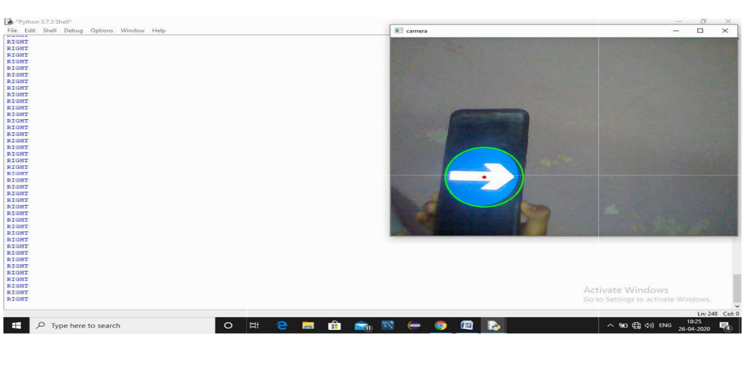The height and width of the screenshot is (378, 748).
Task: Click the Python IDLE taskbar icon
Action: point(494,326)
